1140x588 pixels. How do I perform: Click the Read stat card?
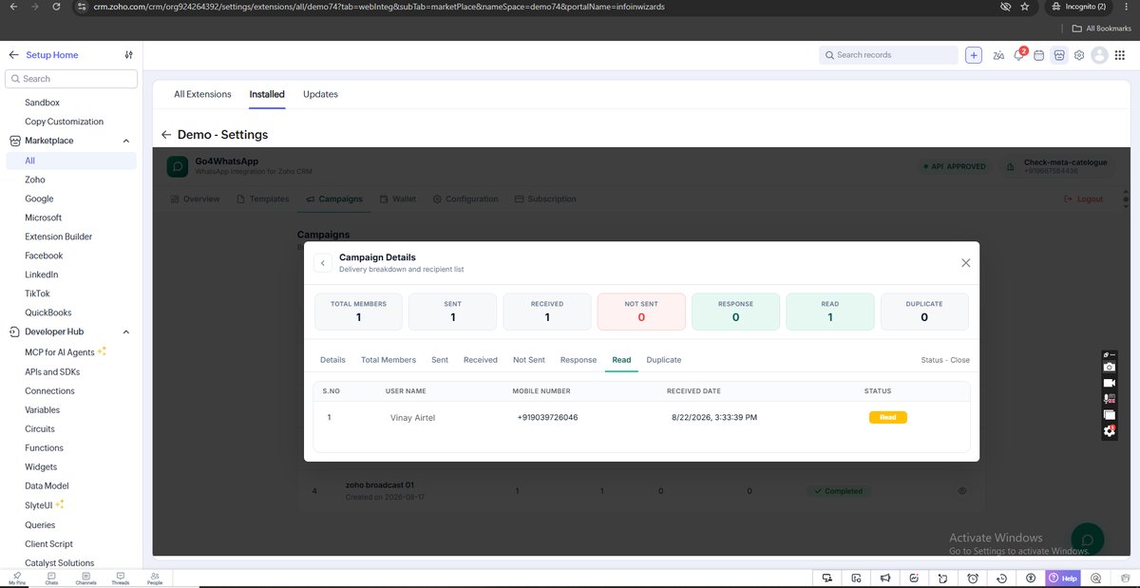pyautogui.click(x=830, y=312)
